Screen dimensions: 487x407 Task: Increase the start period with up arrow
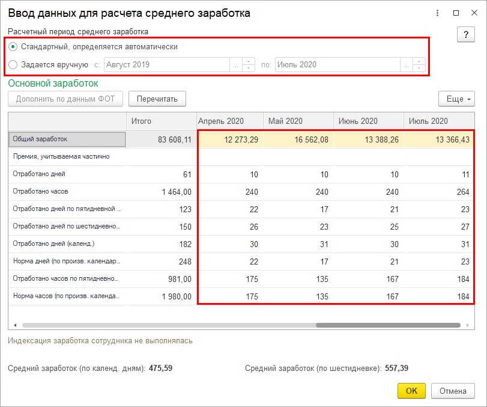[x=248, y=61]
